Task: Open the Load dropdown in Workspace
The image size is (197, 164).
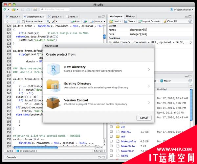Action: pyautogui.click(x=115, y=21)
